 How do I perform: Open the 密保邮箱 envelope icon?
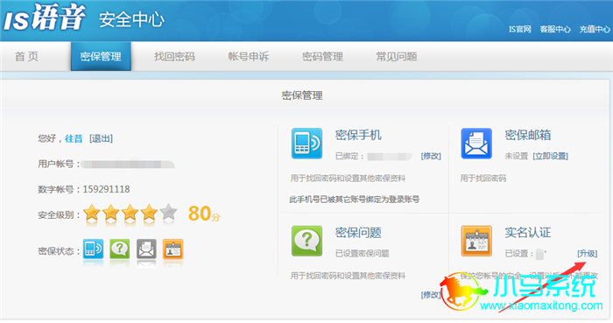[476, 144]
